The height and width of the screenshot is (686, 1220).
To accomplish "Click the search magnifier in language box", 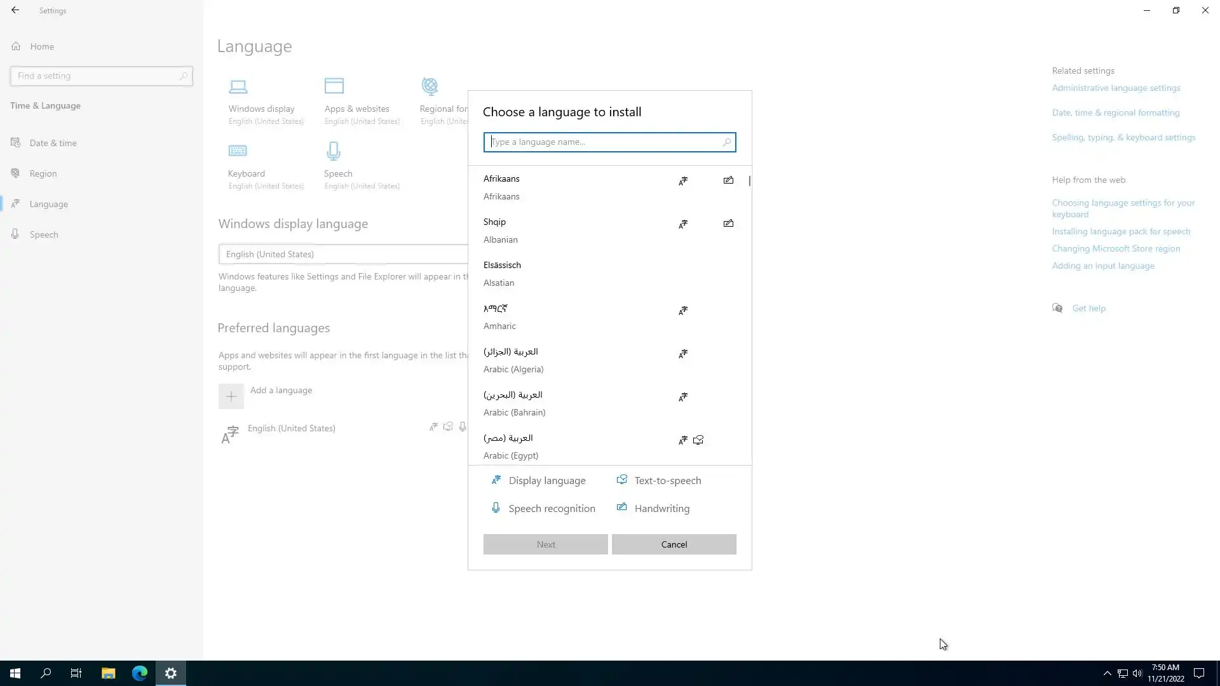I will (726, 142).
